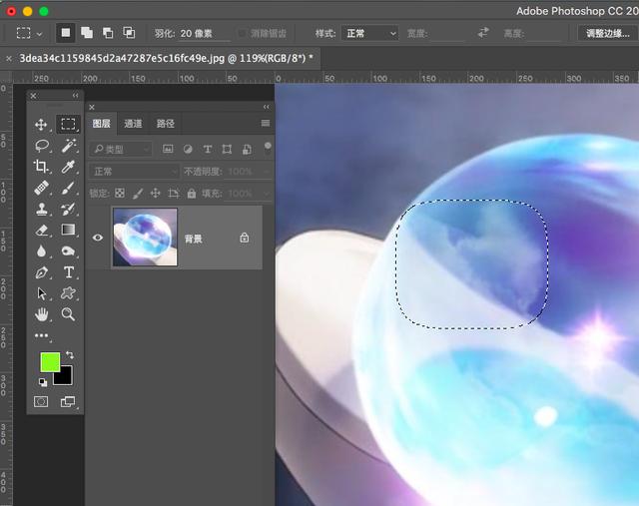
Task: Filter layers by pixel layers
Action: tap(168, 149)
